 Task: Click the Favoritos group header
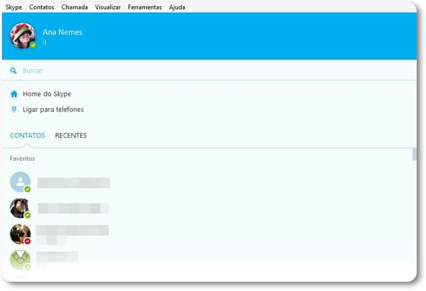tap(22, 158)
